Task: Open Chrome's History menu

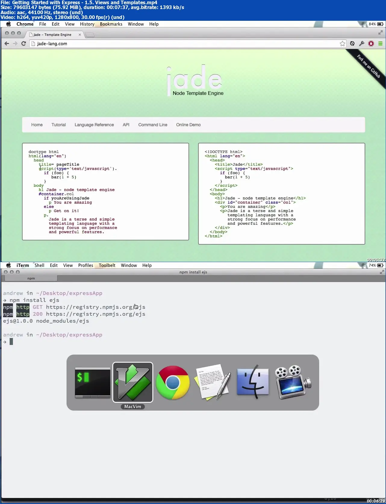Action: point(87,24)
